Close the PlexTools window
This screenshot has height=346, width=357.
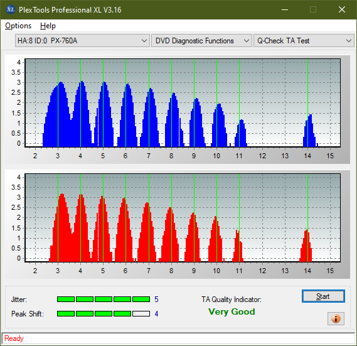[342, 9]
